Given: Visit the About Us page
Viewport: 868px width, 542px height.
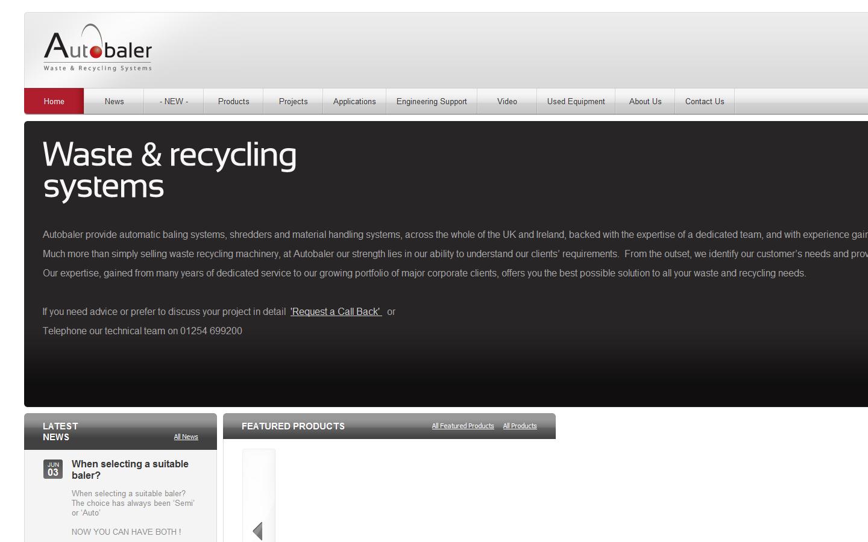Looking at the screenshot, I should point(645,101).
